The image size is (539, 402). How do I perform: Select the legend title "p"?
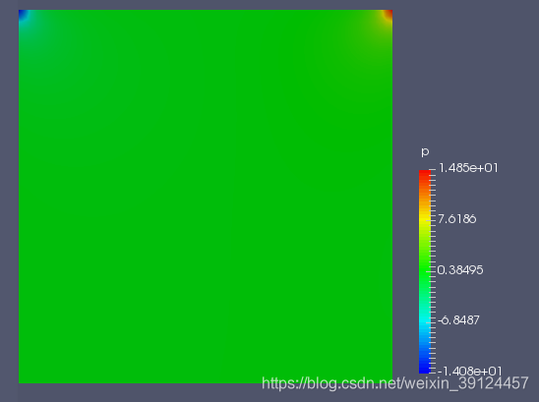point(425,151)
